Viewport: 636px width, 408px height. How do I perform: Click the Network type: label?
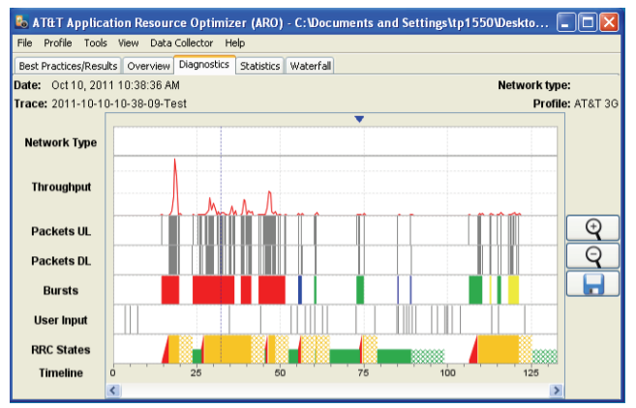pos(534,85)
